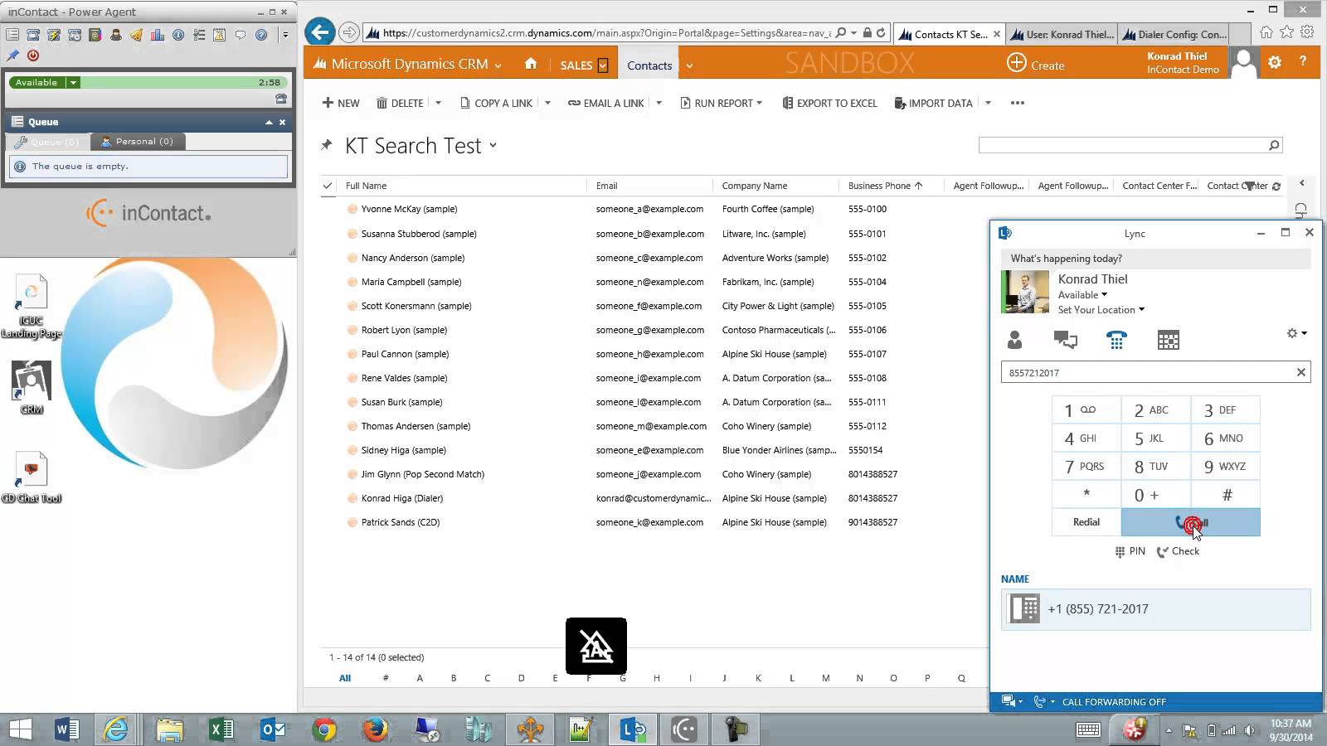Switch to the Personal (0) tab
Image resolution: width=1327 pixels, height=746 pixels.
click(x=137, y=142)
